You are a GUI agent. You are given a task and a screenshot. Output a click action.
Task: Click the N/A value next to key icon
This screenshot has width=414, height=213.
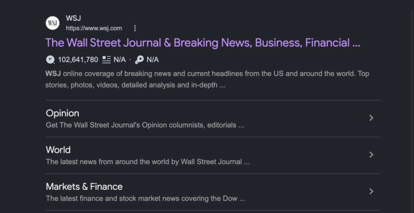point(153,60)
